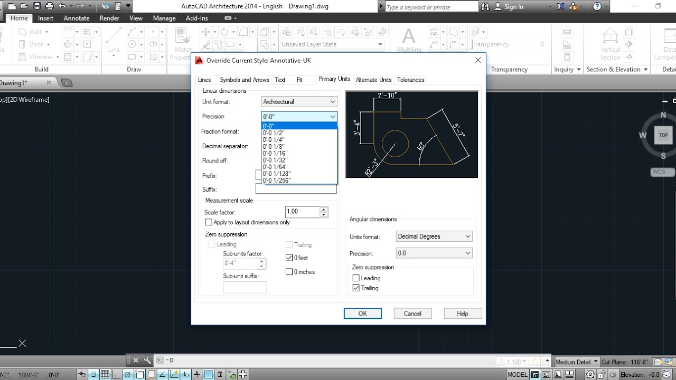Switch to the Lines tab
The image size is (676, 380).
click(x=204, y=80)
